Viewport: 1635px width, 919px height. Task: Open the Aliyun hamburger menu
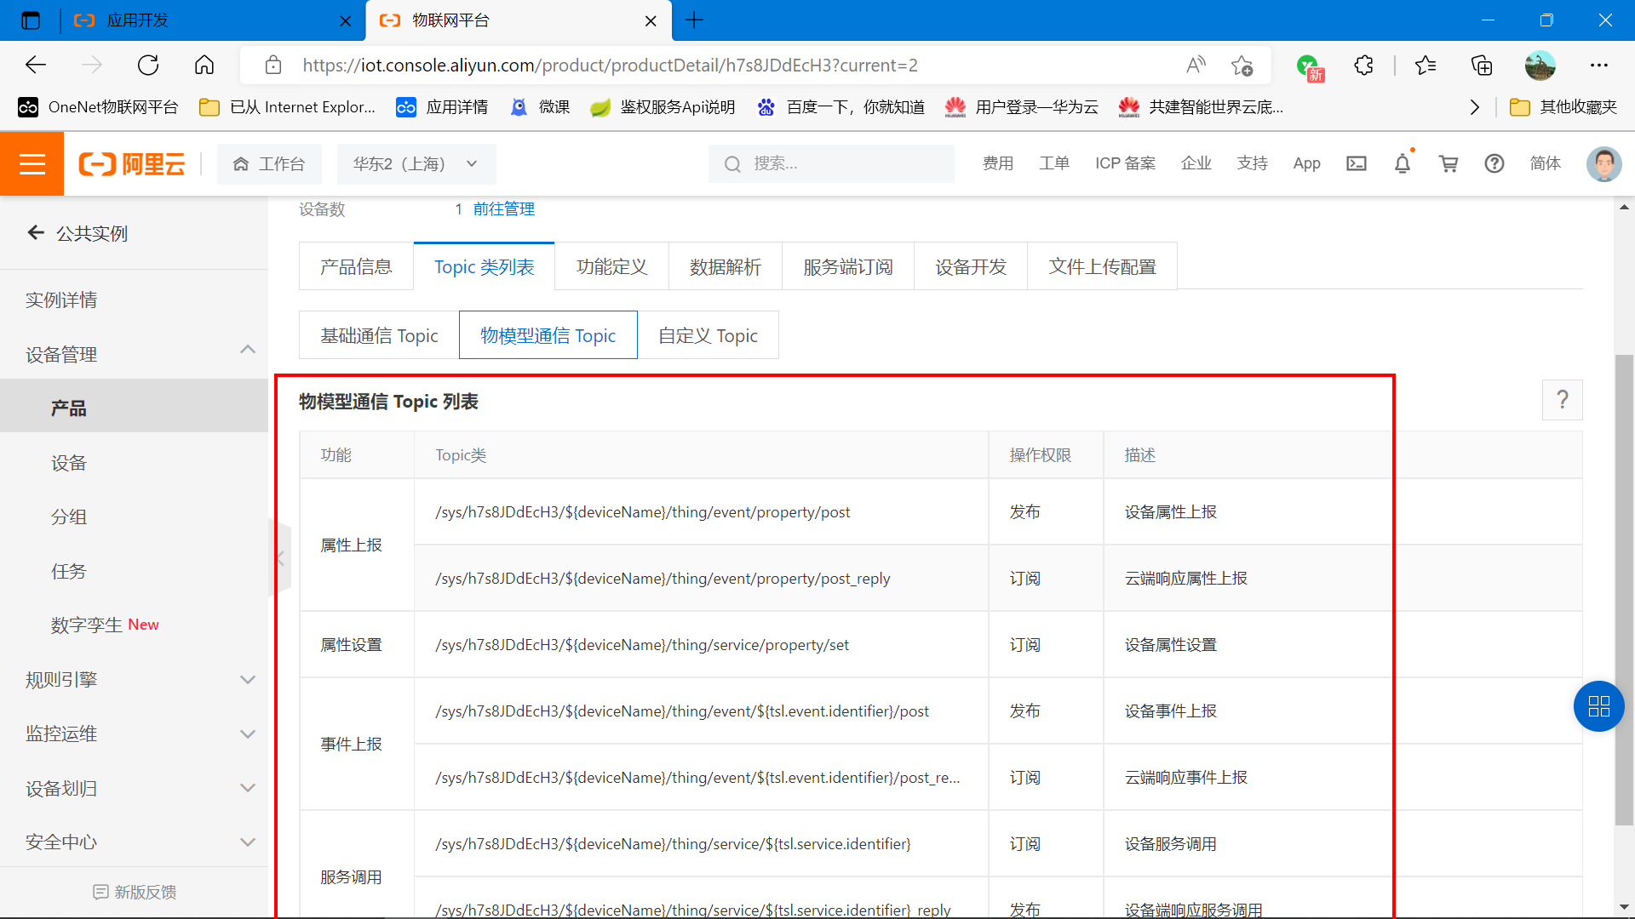click(x=32, y=163)
